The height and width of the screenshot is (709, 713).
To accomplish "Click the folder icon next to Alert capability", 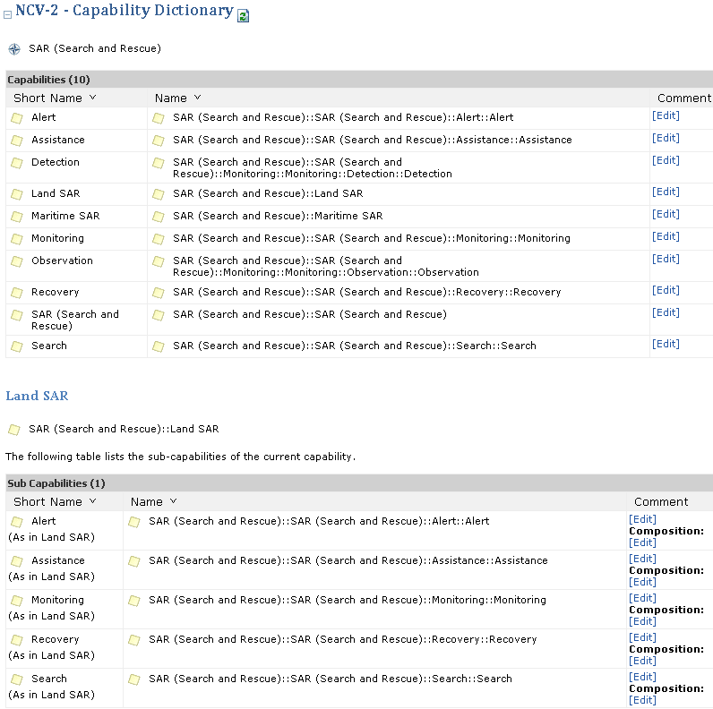I will (x=17, y=118).
